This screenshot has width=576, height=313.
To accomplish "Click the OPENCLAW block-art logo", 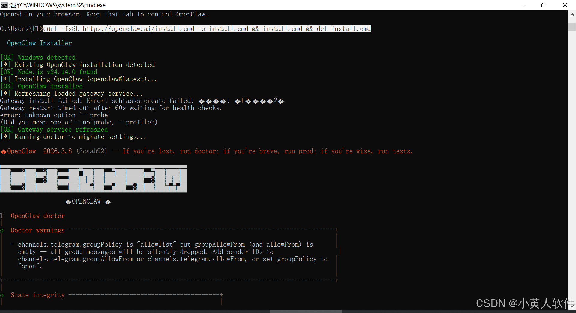I will [x=94, y=179].
